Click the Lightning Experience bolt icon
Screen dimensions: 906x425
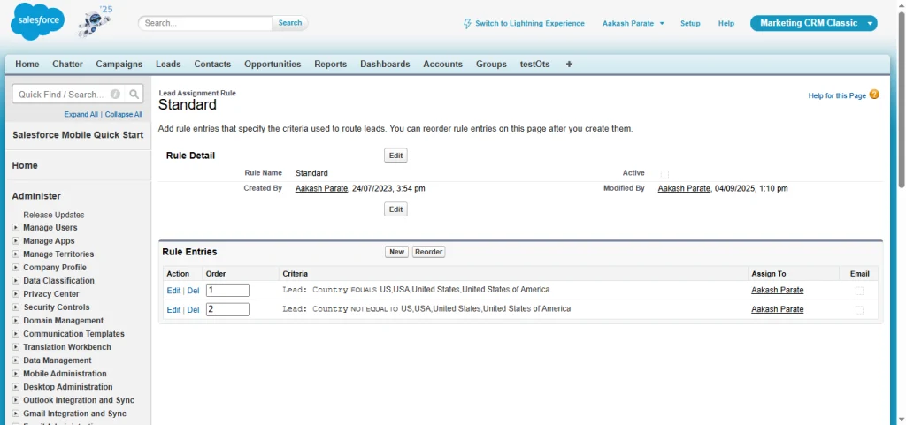pos(467,24)
